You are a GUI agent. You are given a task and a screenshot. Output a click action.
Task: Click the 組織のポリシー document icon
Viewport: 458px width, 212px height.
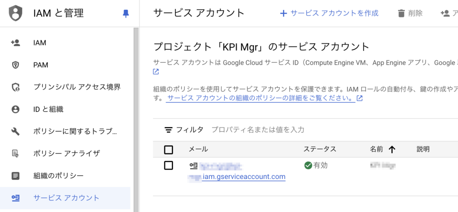tap(16, 176)
